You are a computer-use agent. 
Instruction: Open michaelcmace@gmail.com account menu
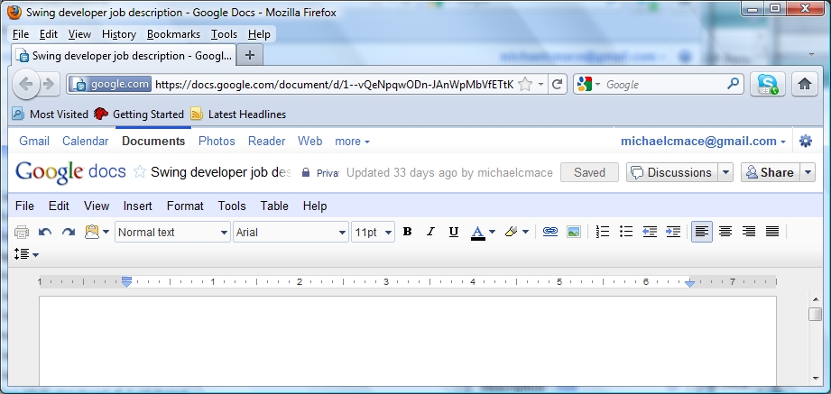click(703, 141)
